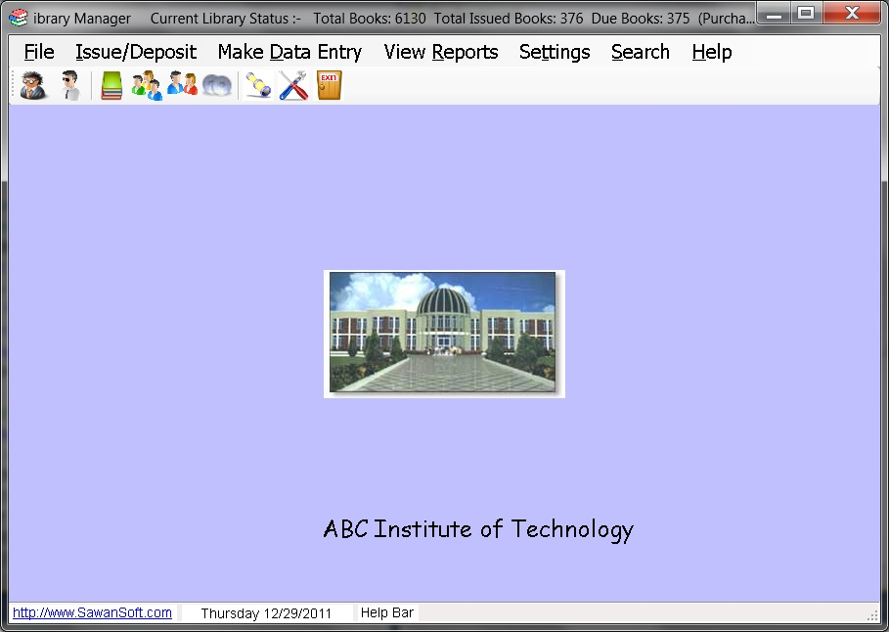The height and width of the screenshot is (632, 889).
Task: Open the View Reports menu
Action: [441, 52]
